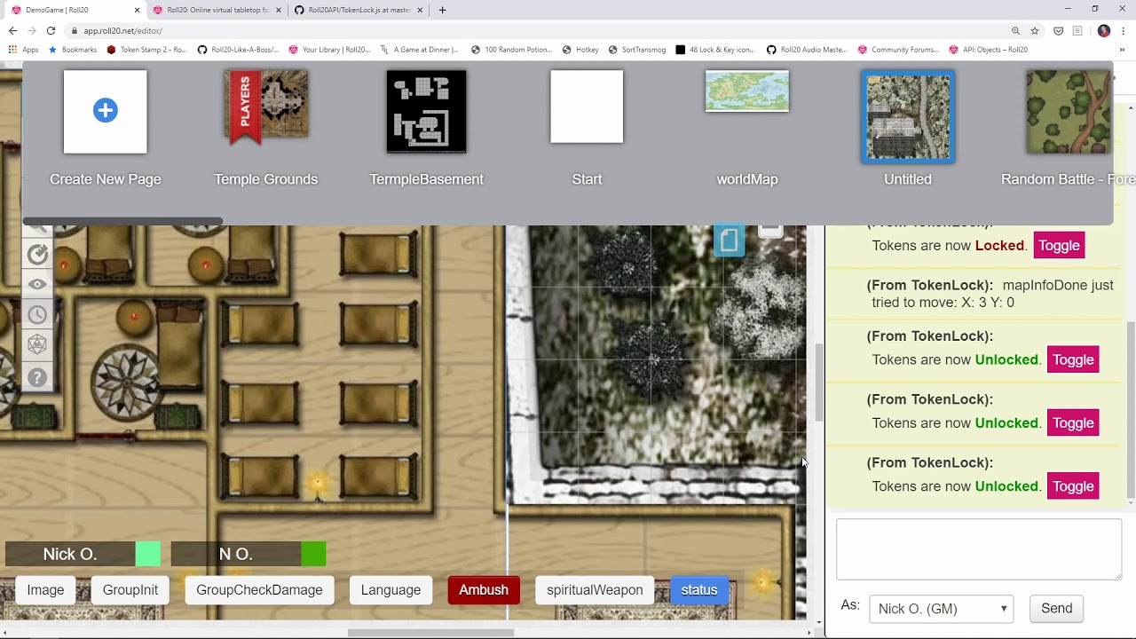This screenshot has width=1136, height=639.
Task: Open the Roll20-Like-A-Boss bookmark
Action: (x=238, y=50)
